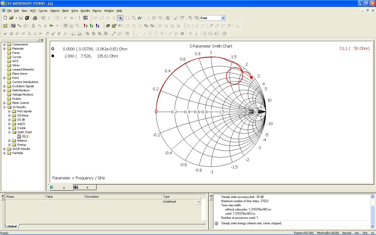Expand the Components folder
The width and height of the screenshot is (376, 235).
point(4,44)
